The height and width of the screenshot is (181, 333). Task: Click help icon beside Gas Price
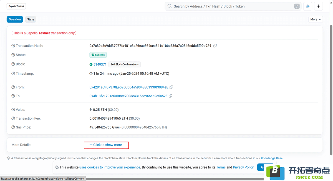tap(13, 127)
